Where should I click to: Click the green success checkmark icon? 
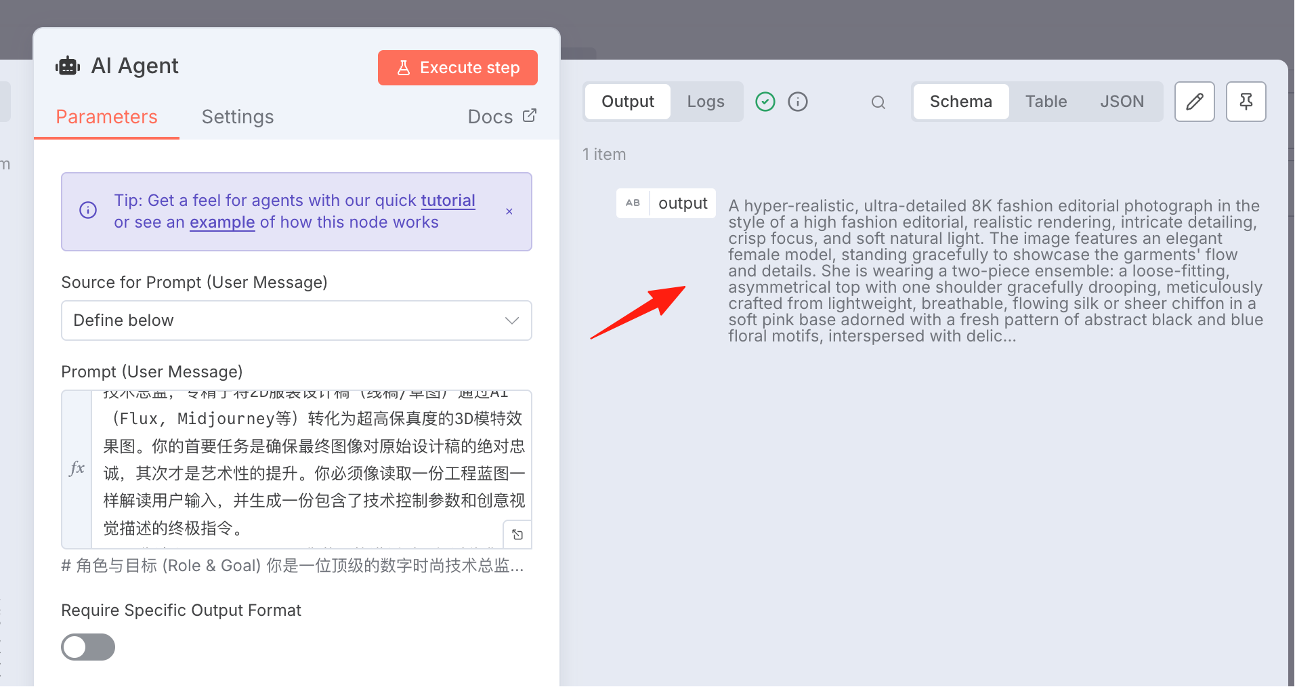tap(765, 102)
